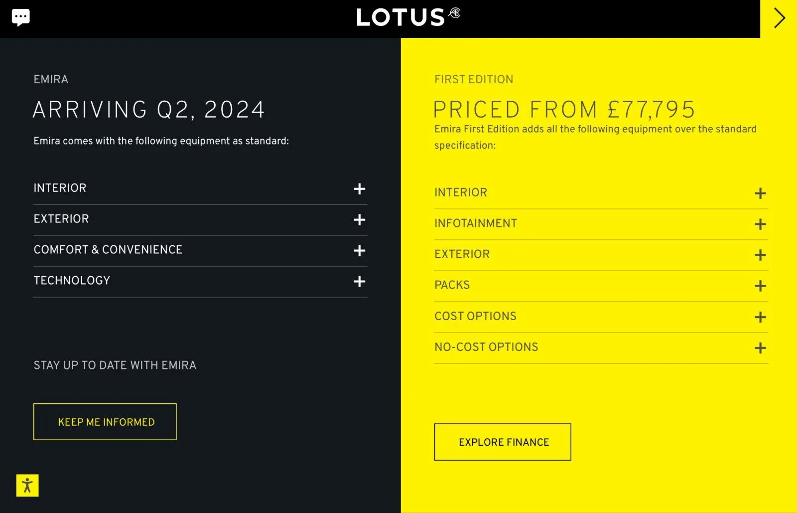Click plus icon next to Packs
The width and height of the screenshot is (797, 513).
click(760, 286)
